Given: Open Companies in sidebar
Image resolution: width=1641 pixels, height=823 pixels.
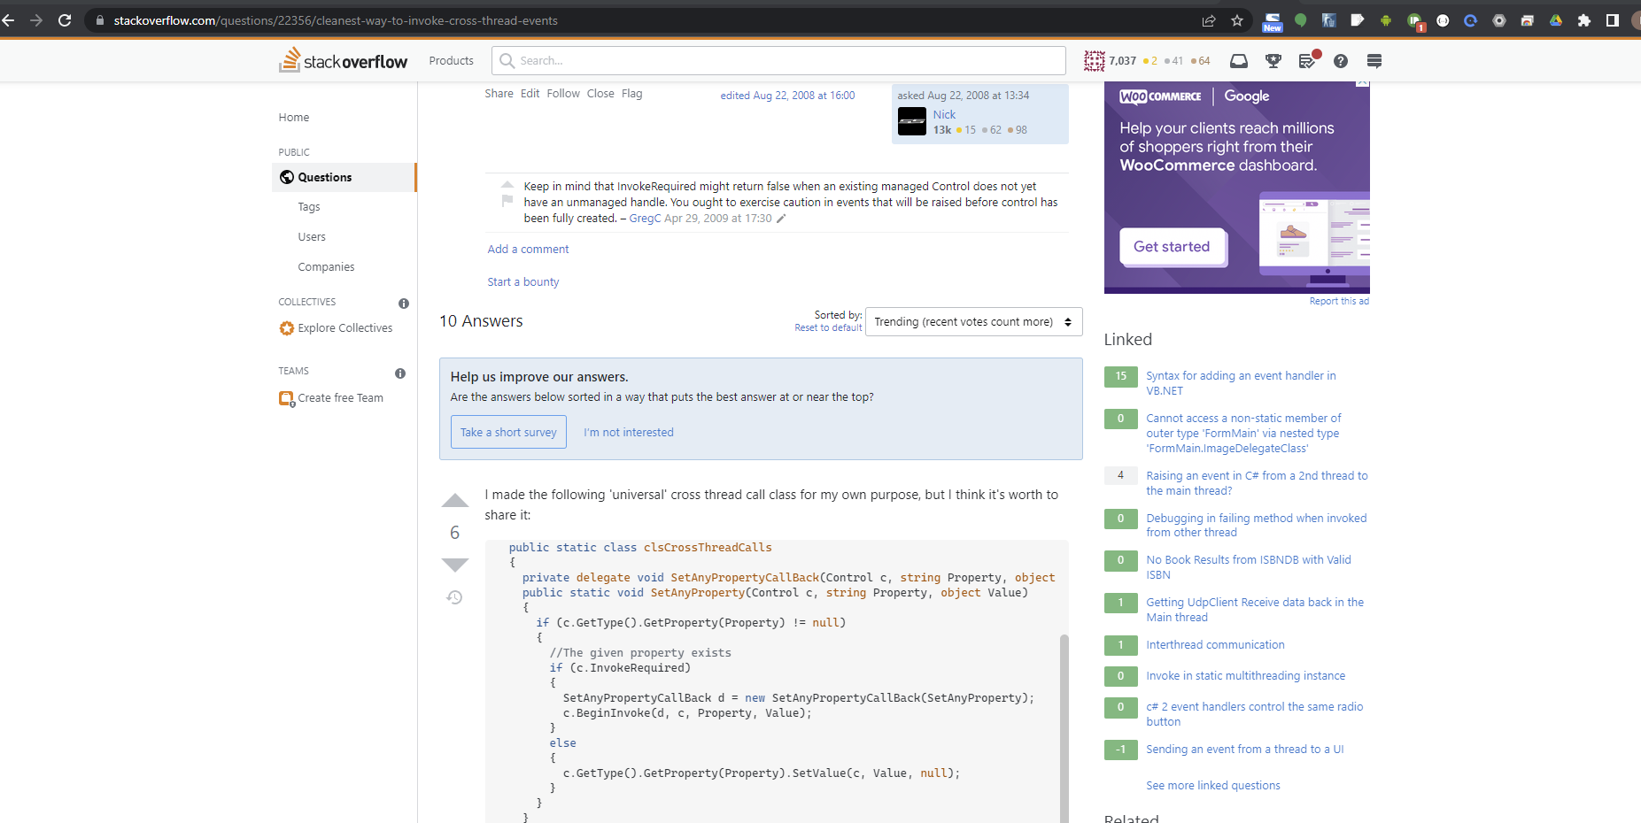Looking at the screenshot, I should coord(326,267).
